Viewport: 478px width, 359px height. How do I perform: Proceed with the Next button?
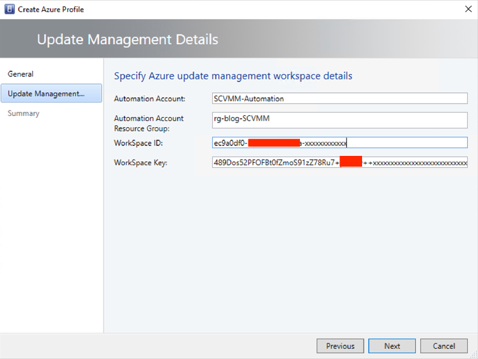click(x=392, y=346)
